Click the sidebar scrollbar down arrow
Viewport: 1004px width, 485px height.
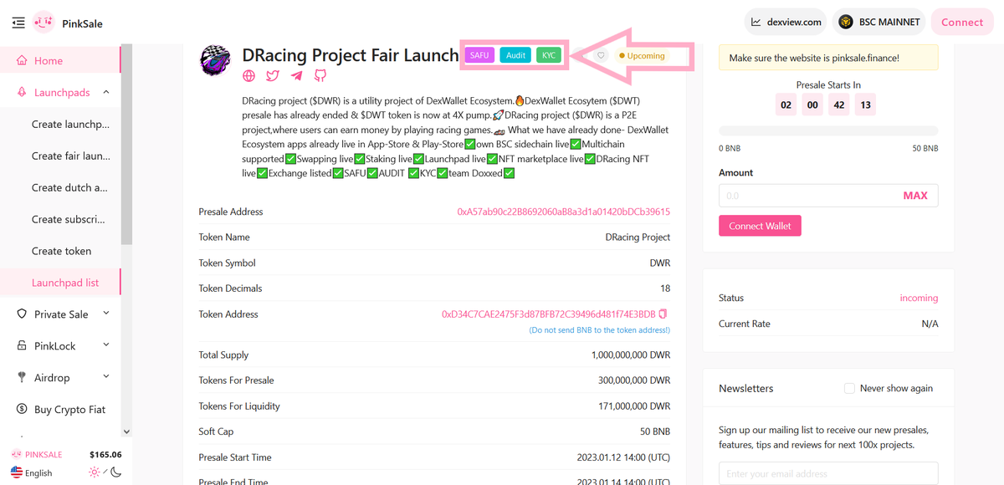click(x=126, y=431)
